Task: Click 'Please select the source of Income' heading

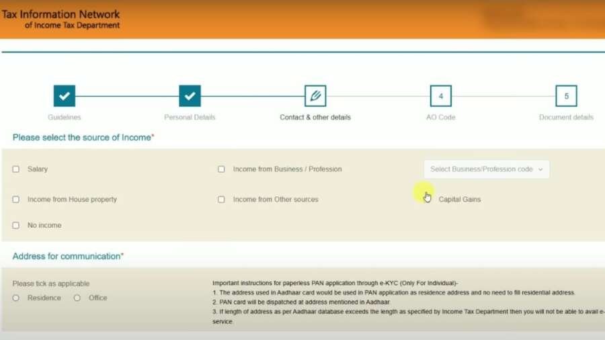Action: (83, 138)
